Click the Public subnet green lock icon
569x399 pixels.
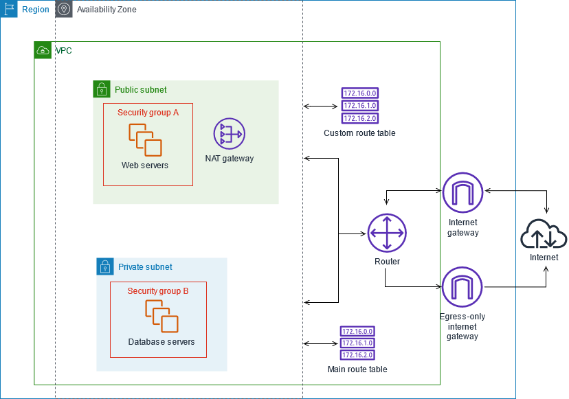(101, 89)
